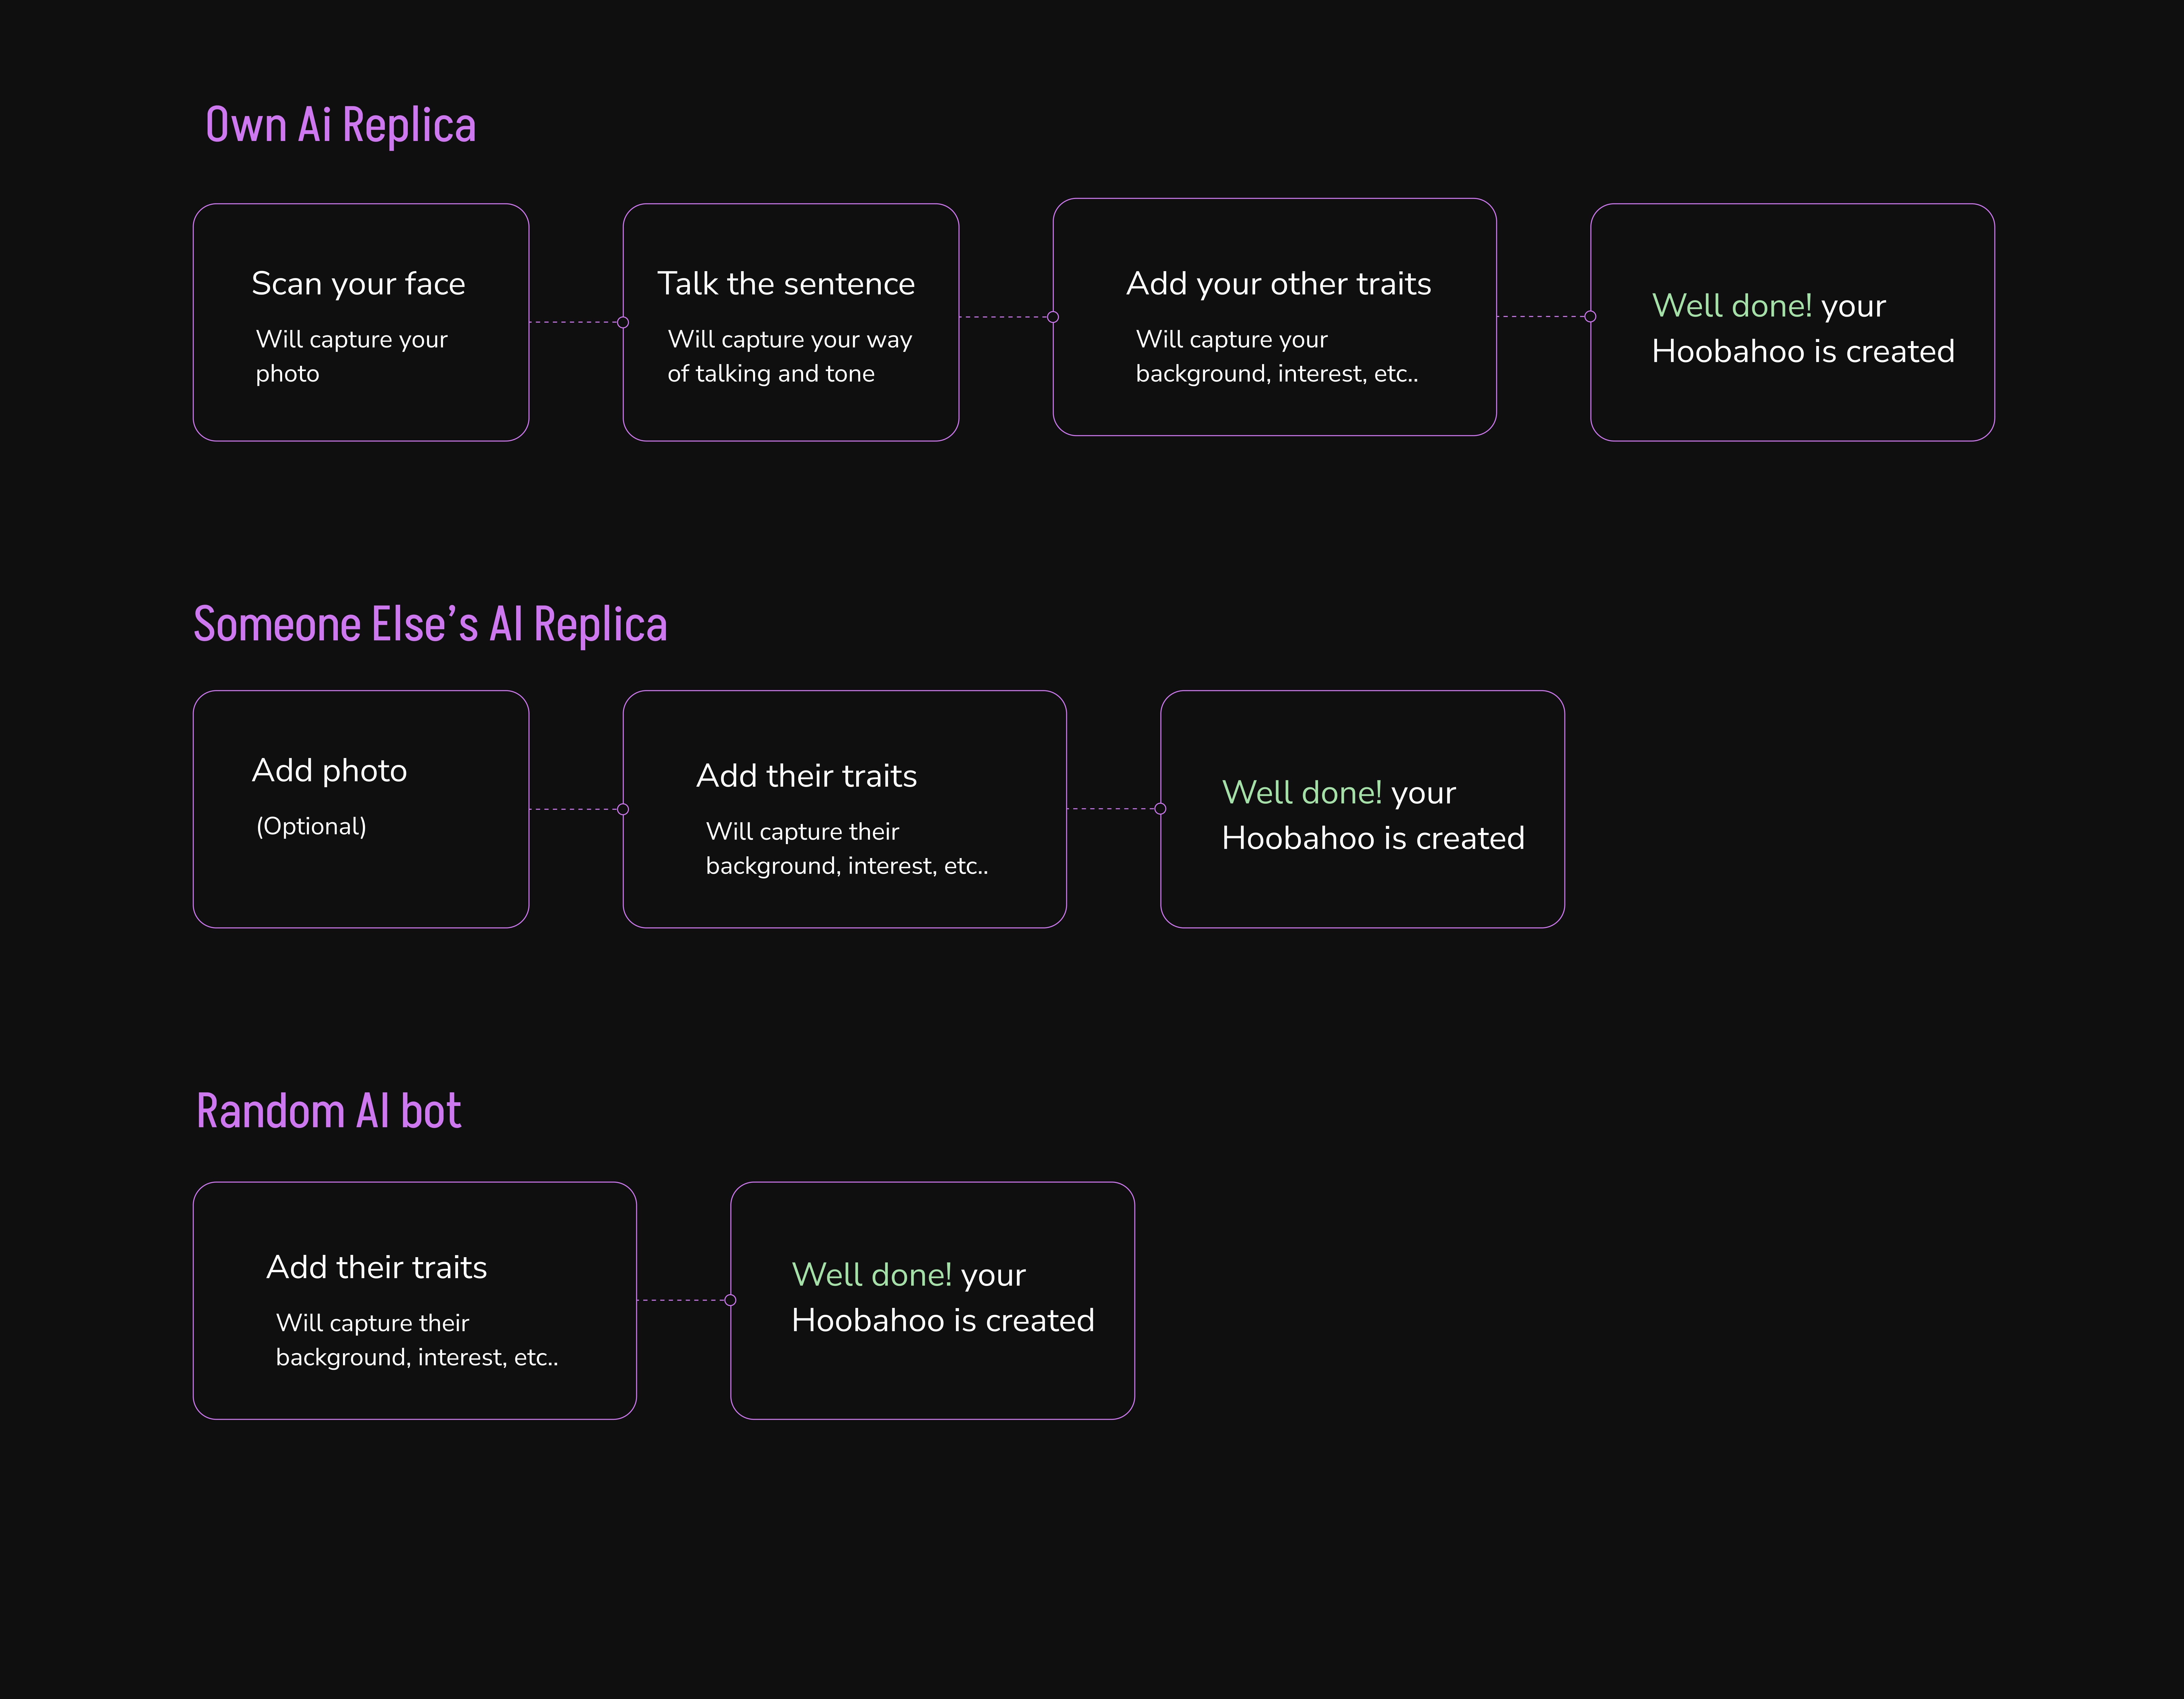Click connector node before 'Talk the sentence'
The width and height of the screenshot is (2184, 1699).
pyautogui.click(x=623, y=322)
